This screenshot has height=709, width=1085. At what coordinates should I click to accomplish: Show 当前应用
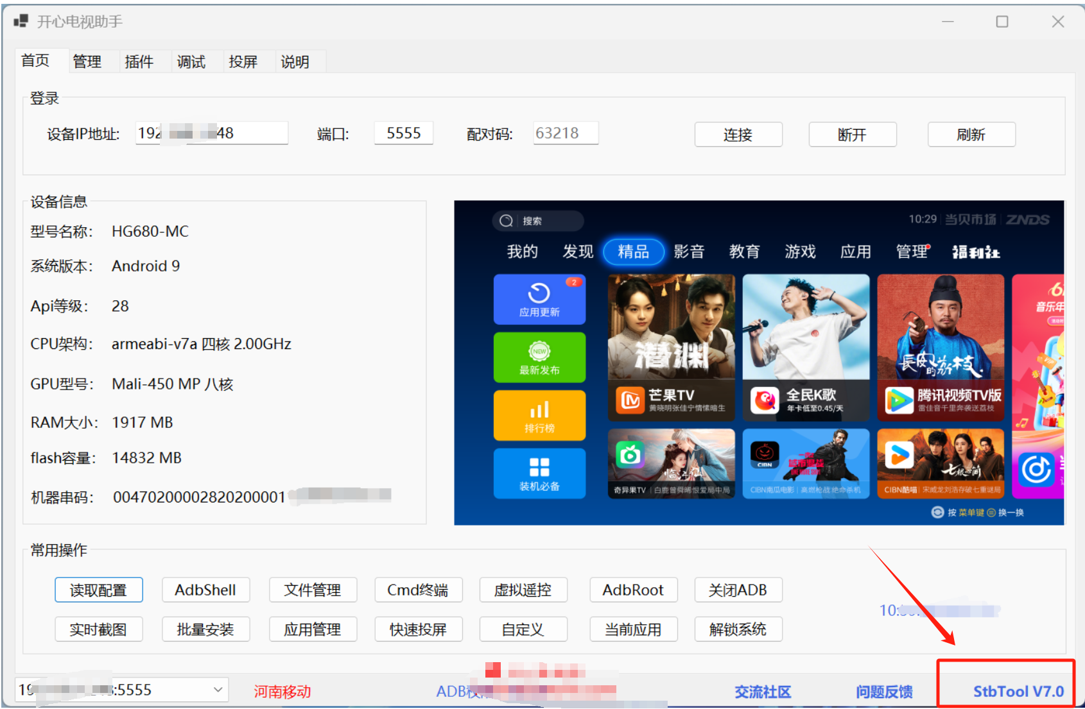click(x=634, y=629)
